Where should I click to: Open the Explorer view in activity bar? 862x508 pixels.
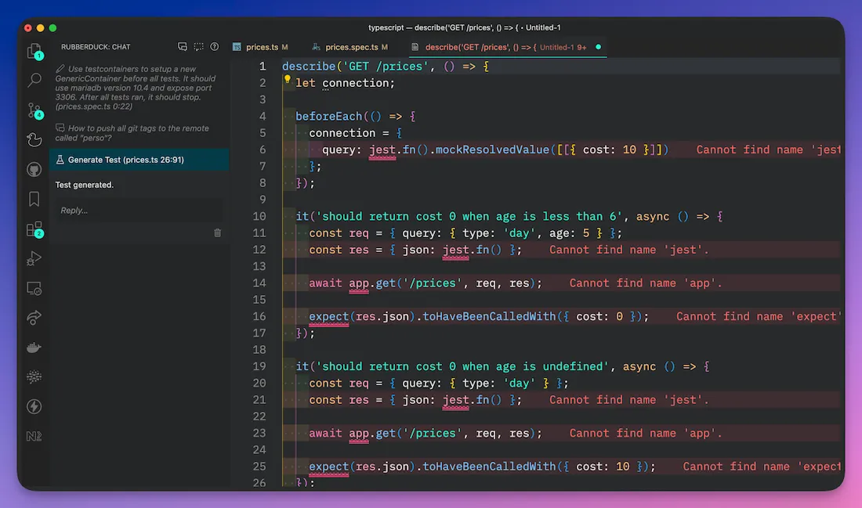[34, 51]
